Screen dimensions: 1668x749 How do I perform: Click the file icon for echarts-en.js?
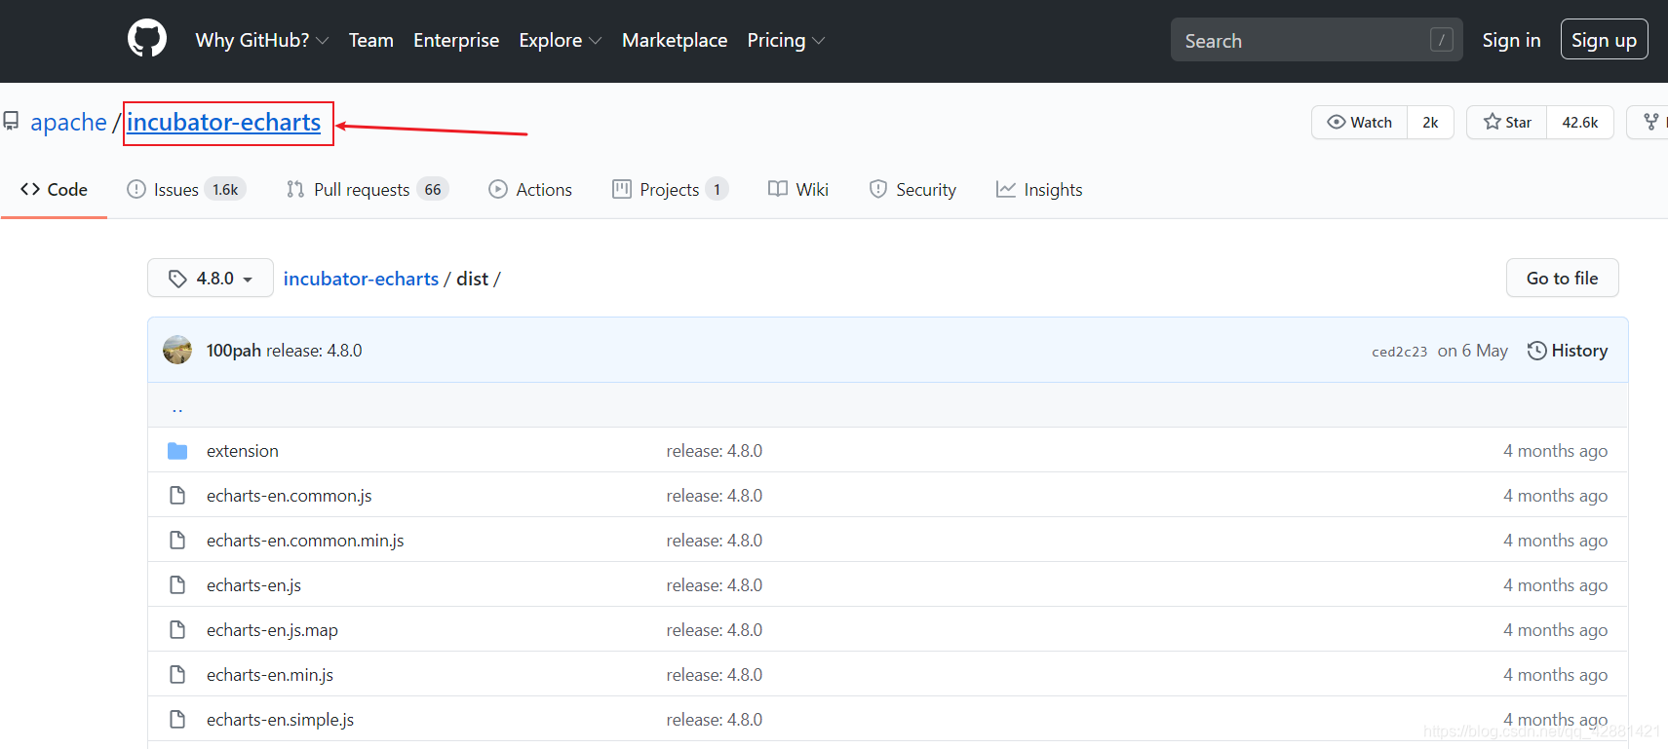pyautogui.click(x=177, y=585)
